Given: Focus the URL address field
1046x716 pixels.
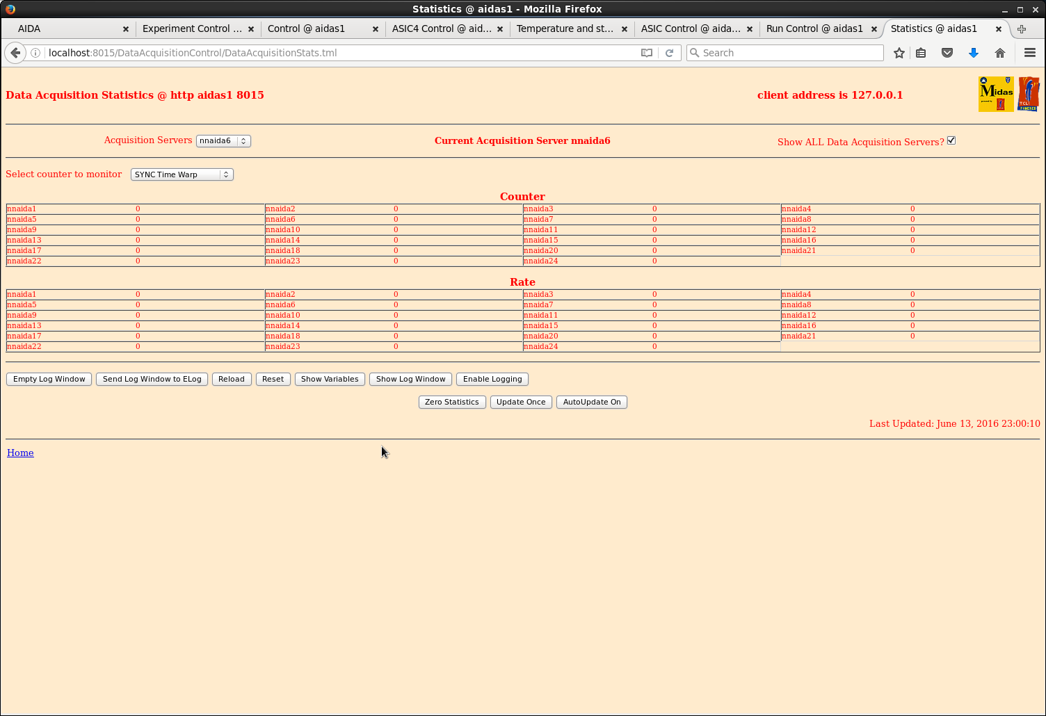Looking at the screenshot, I should [x=341, y=53].
